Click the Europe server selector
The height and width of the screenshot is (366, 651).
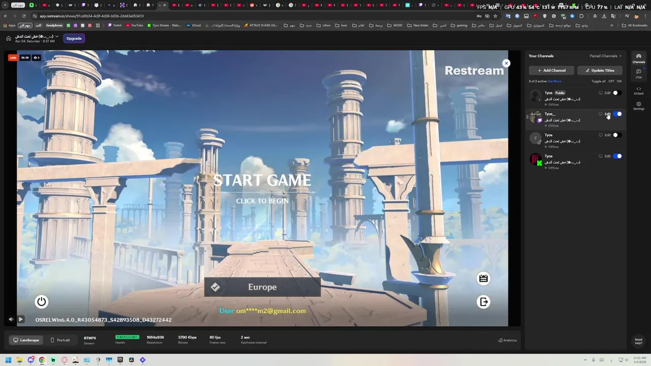pyautogui.click(x=262, y=287)
